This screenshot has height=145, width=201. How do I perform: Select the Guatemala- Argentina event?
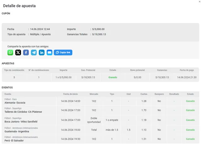(x=18, y=131)
